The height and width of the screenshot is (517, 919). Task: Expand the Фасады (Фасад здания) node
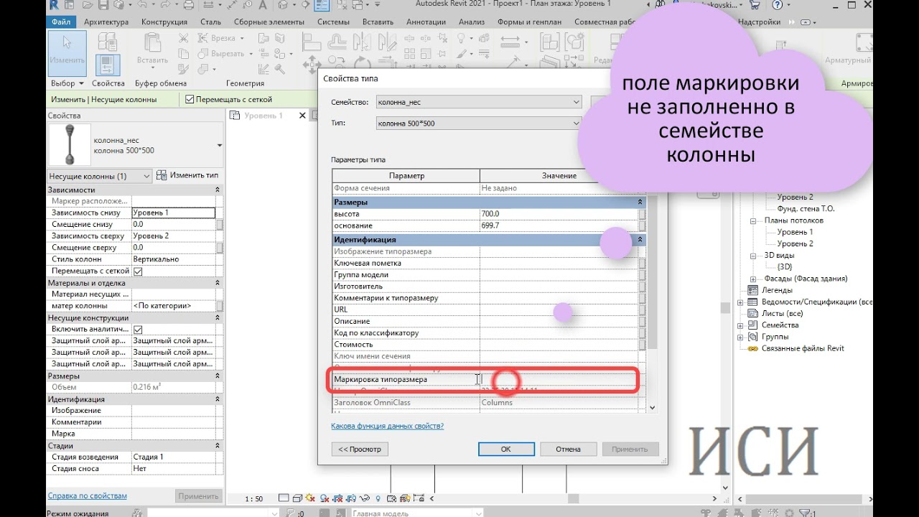coord(753,279)
